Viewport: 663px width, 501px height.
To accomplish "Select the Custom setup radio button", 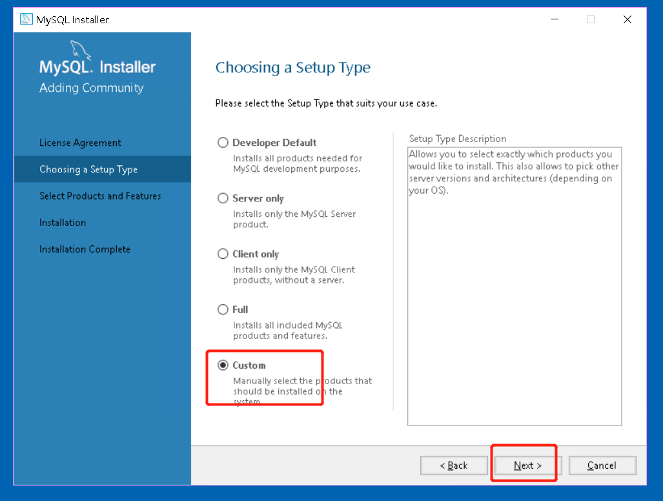I will tap(223, 365).
